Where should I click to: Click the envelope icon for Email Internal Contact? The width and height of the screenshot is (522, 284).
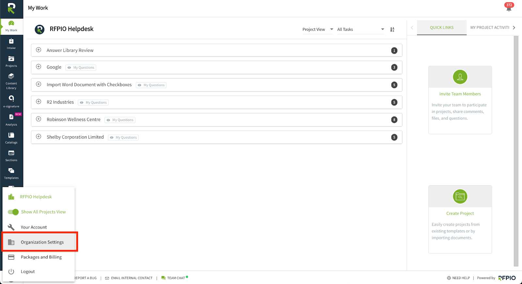tap(107, 278)
